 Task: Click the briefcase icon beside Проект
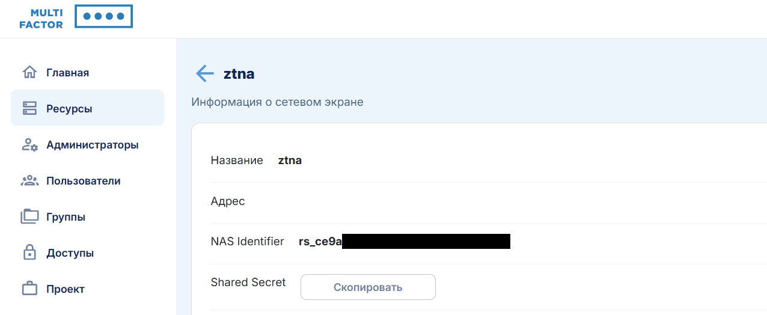pyautogui.click(x=29, y=289)
